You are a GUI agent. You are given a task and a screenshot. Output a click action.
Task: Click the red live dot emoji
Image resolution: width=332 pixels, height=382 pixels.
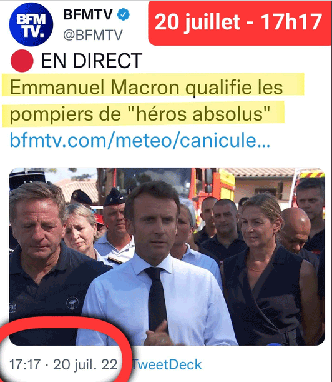[x=22, y=61]
